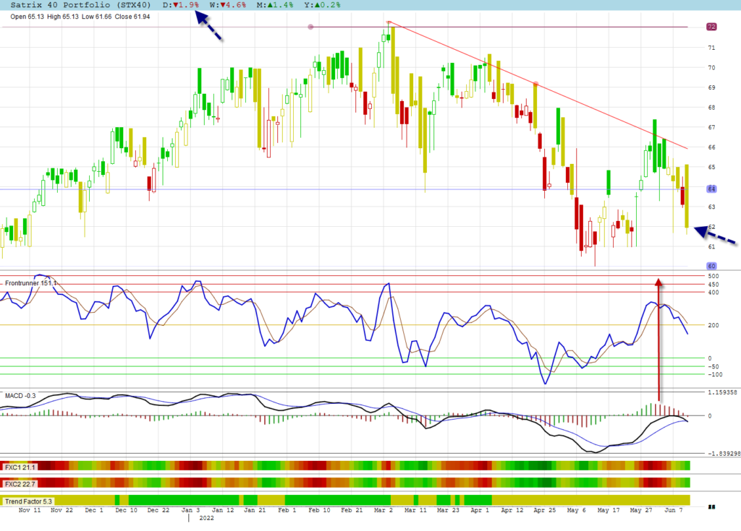The height and width of the screenshot is (531, 741).
Task: Click the FXC2 22.7 indicator label
Action: click(x=20, y=484)
